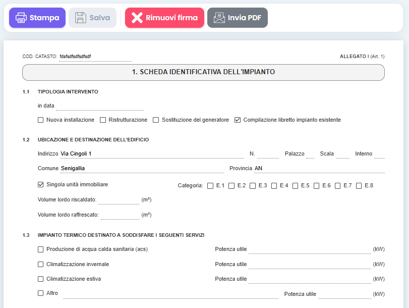Viewport: 409px width, 308px height.
Task: Click the Altro description text field
Action: (x=171, y=294)
